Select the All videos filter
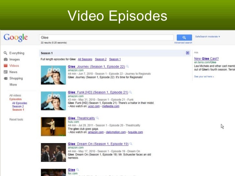 pos(15,95)
